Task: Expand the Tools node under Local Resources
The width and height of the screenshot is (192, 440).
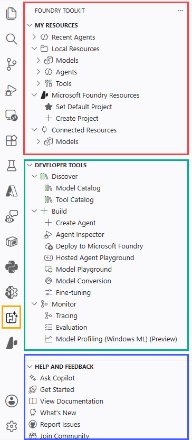Action: (39, 84)
